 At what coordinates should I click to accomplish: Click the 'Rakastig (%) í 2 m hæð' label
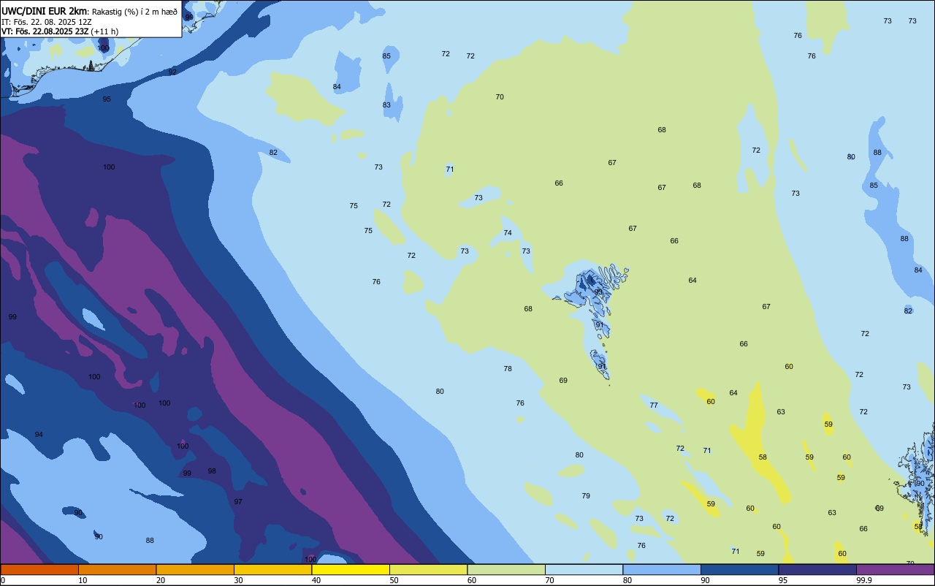click(x=134, y=12)
